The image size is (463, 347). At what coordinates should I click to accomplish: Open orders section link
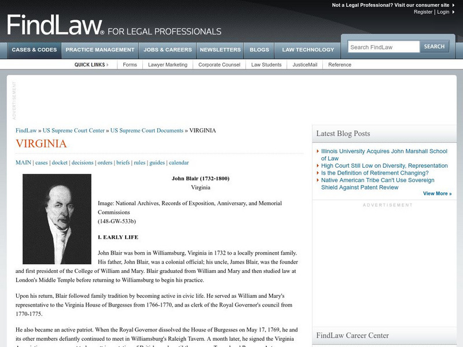105,163
